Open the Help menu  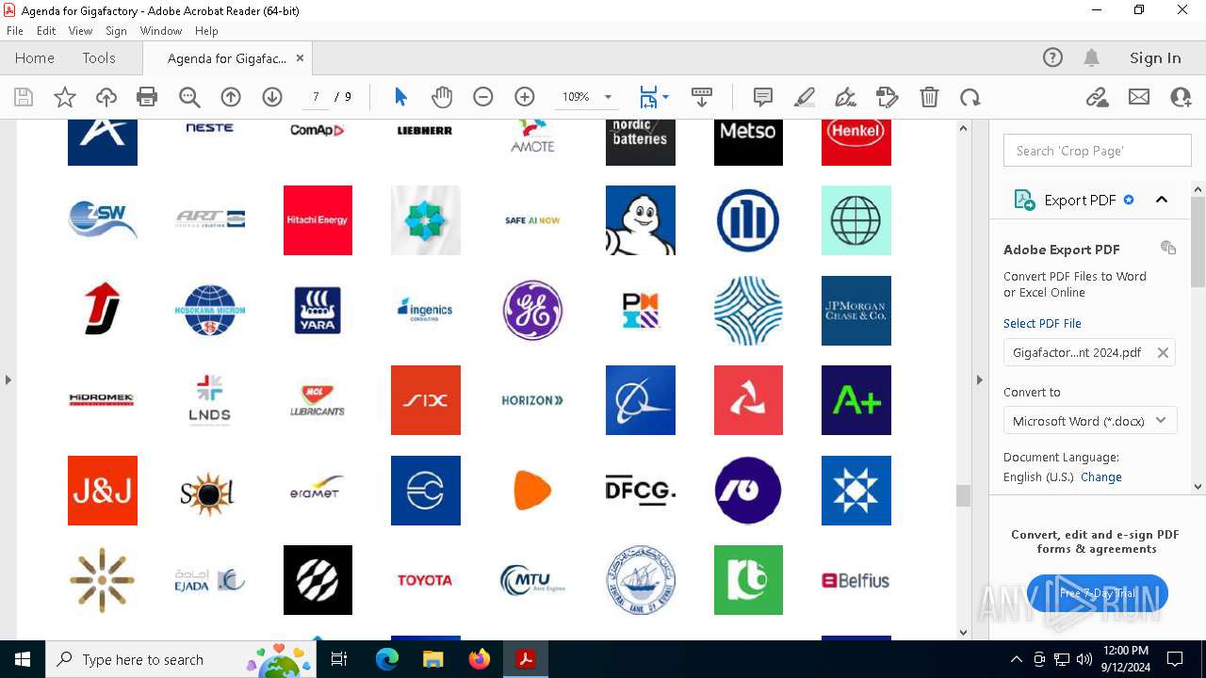click(206, 31)
